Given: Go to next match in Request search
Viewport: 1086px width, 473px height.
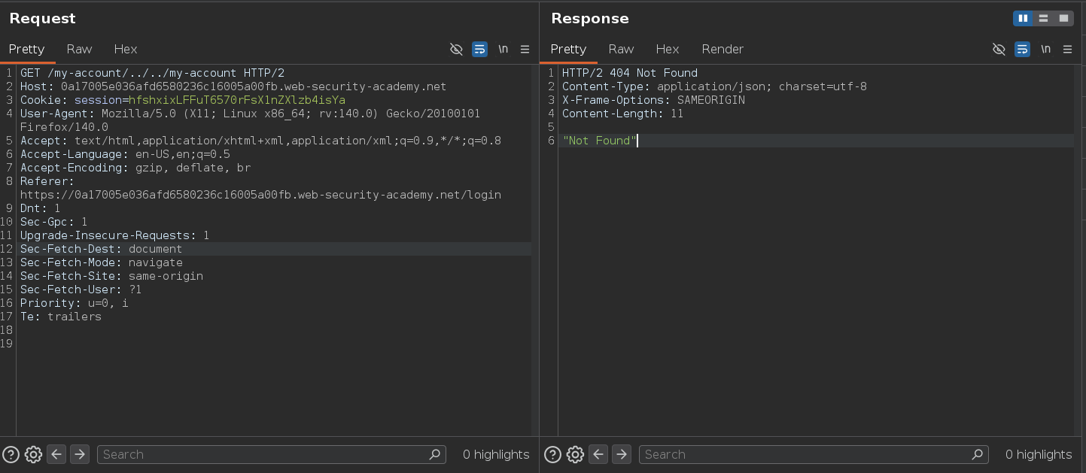Looking at the screenshot, I should coord(80,454).
